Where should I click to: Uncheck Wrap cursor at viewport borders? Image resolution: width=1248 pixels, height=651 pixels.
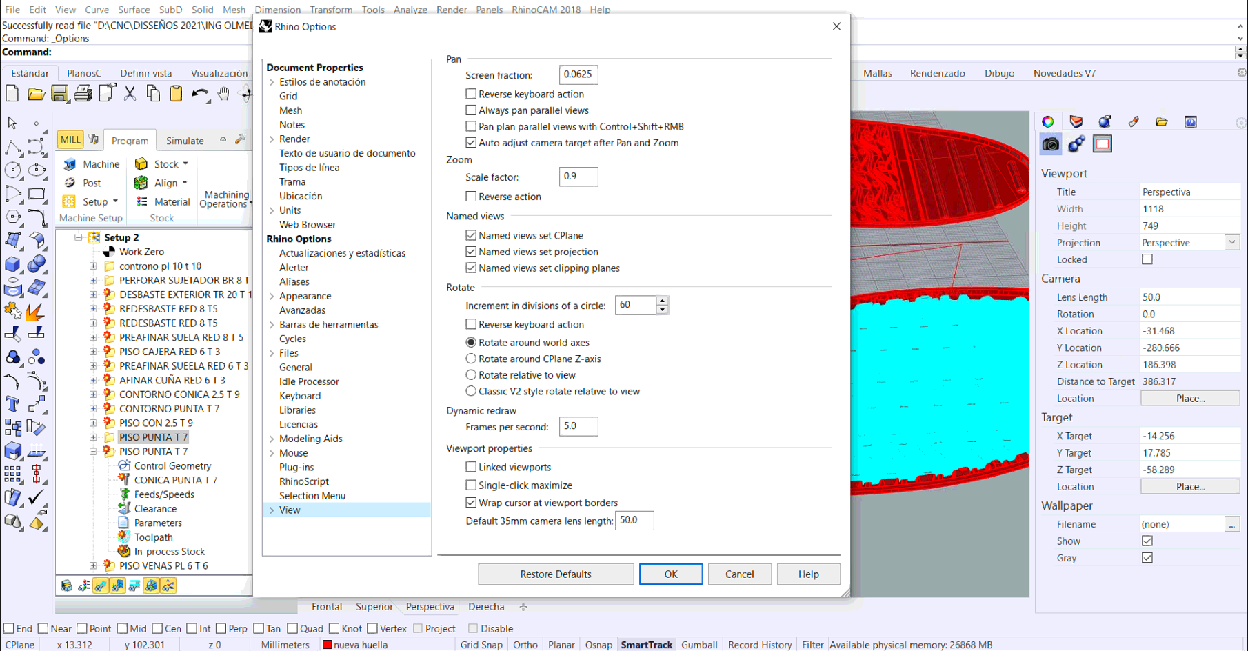[x=471, y=503]
